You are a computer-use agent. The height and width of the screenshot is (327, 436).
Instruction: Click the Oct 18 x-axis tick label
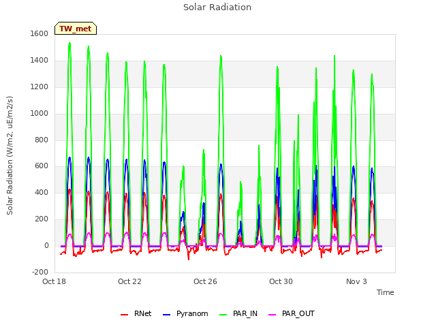54,281
